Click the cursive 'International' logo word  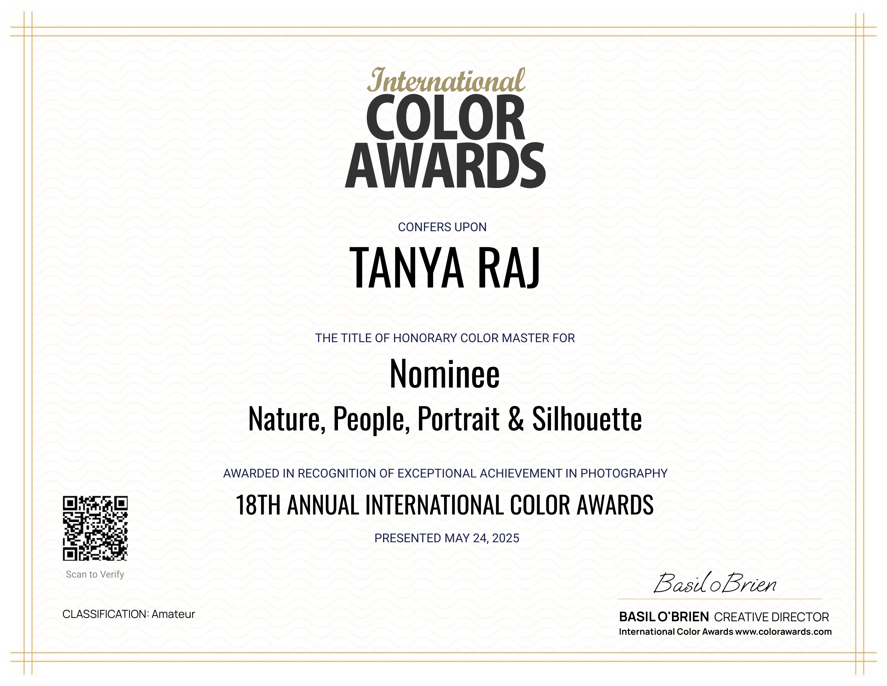446,80
